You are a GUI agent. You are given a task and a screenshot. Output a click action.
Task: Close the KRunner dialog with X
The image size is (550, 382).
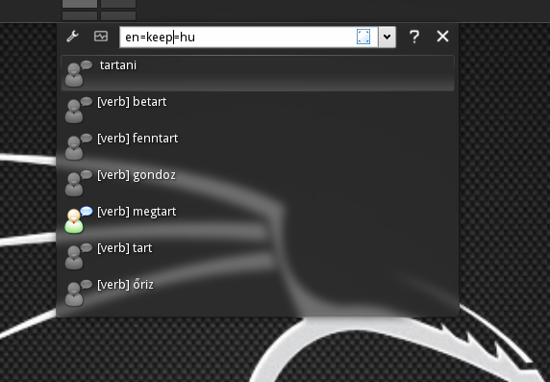[442, 37]
